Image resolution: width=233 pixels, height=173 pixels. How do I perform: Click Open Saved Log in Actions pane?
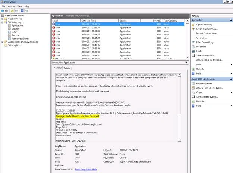tap(205, 25)
